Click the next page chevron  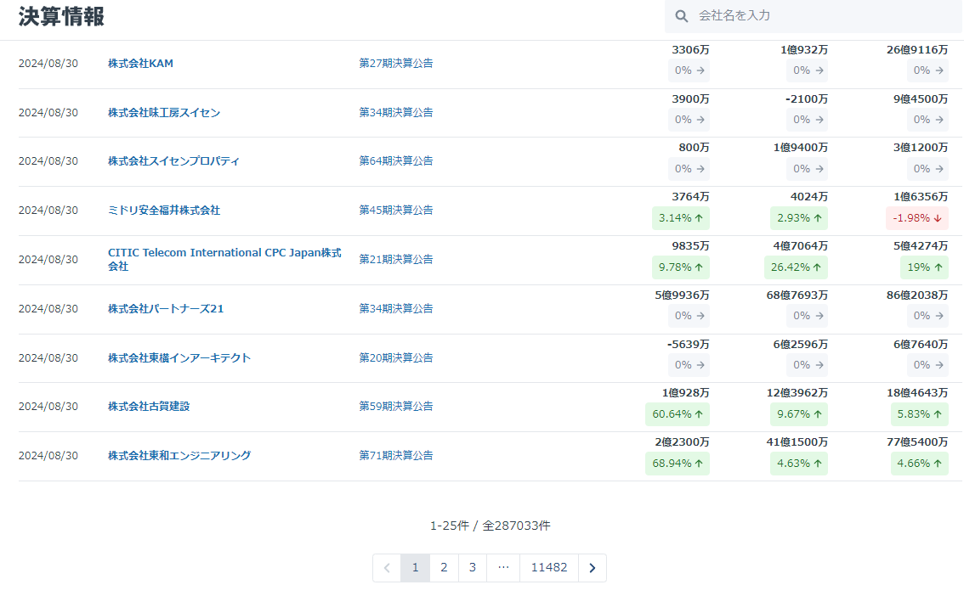point(592,568)
